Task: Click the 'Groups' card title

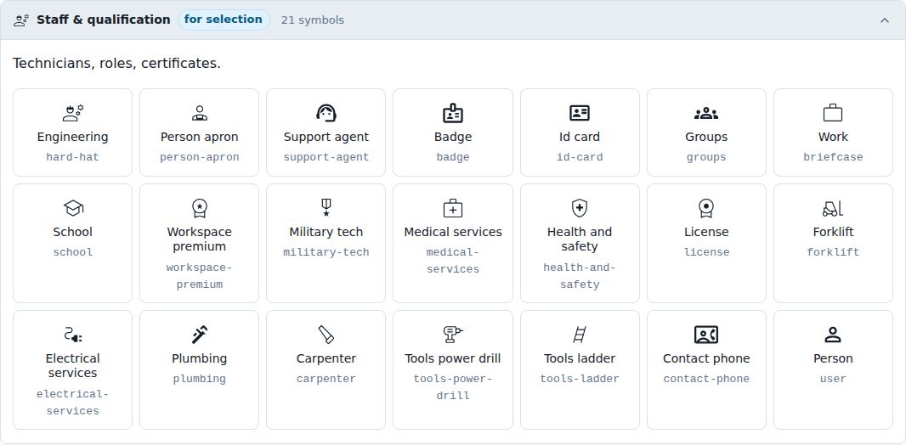Action: (x=706, y=137)
